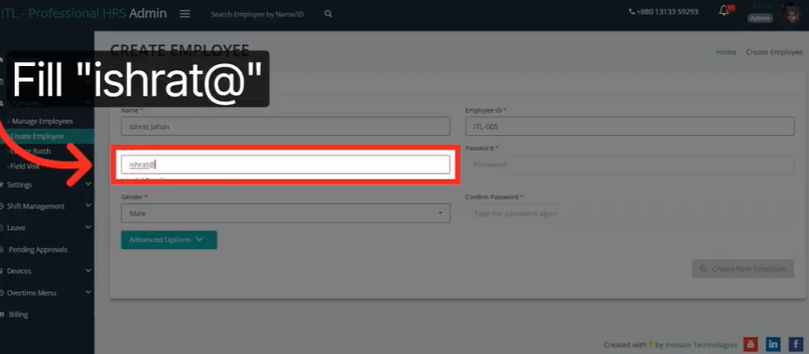
Task: Expand the Overtime Menu chevron
Action: 88,292
